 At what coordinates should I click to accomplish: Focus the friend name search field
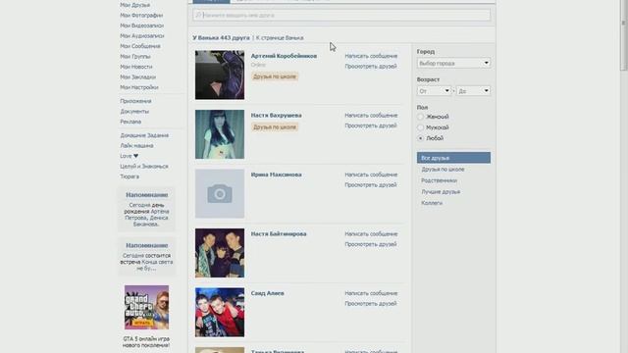(x=341, y=16)
